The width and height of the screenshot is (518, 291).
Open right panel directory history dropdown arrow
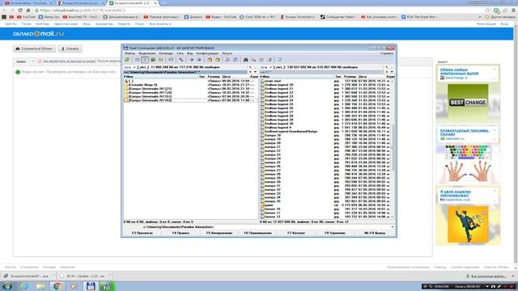pyautogui.click(x=392, y=72)
